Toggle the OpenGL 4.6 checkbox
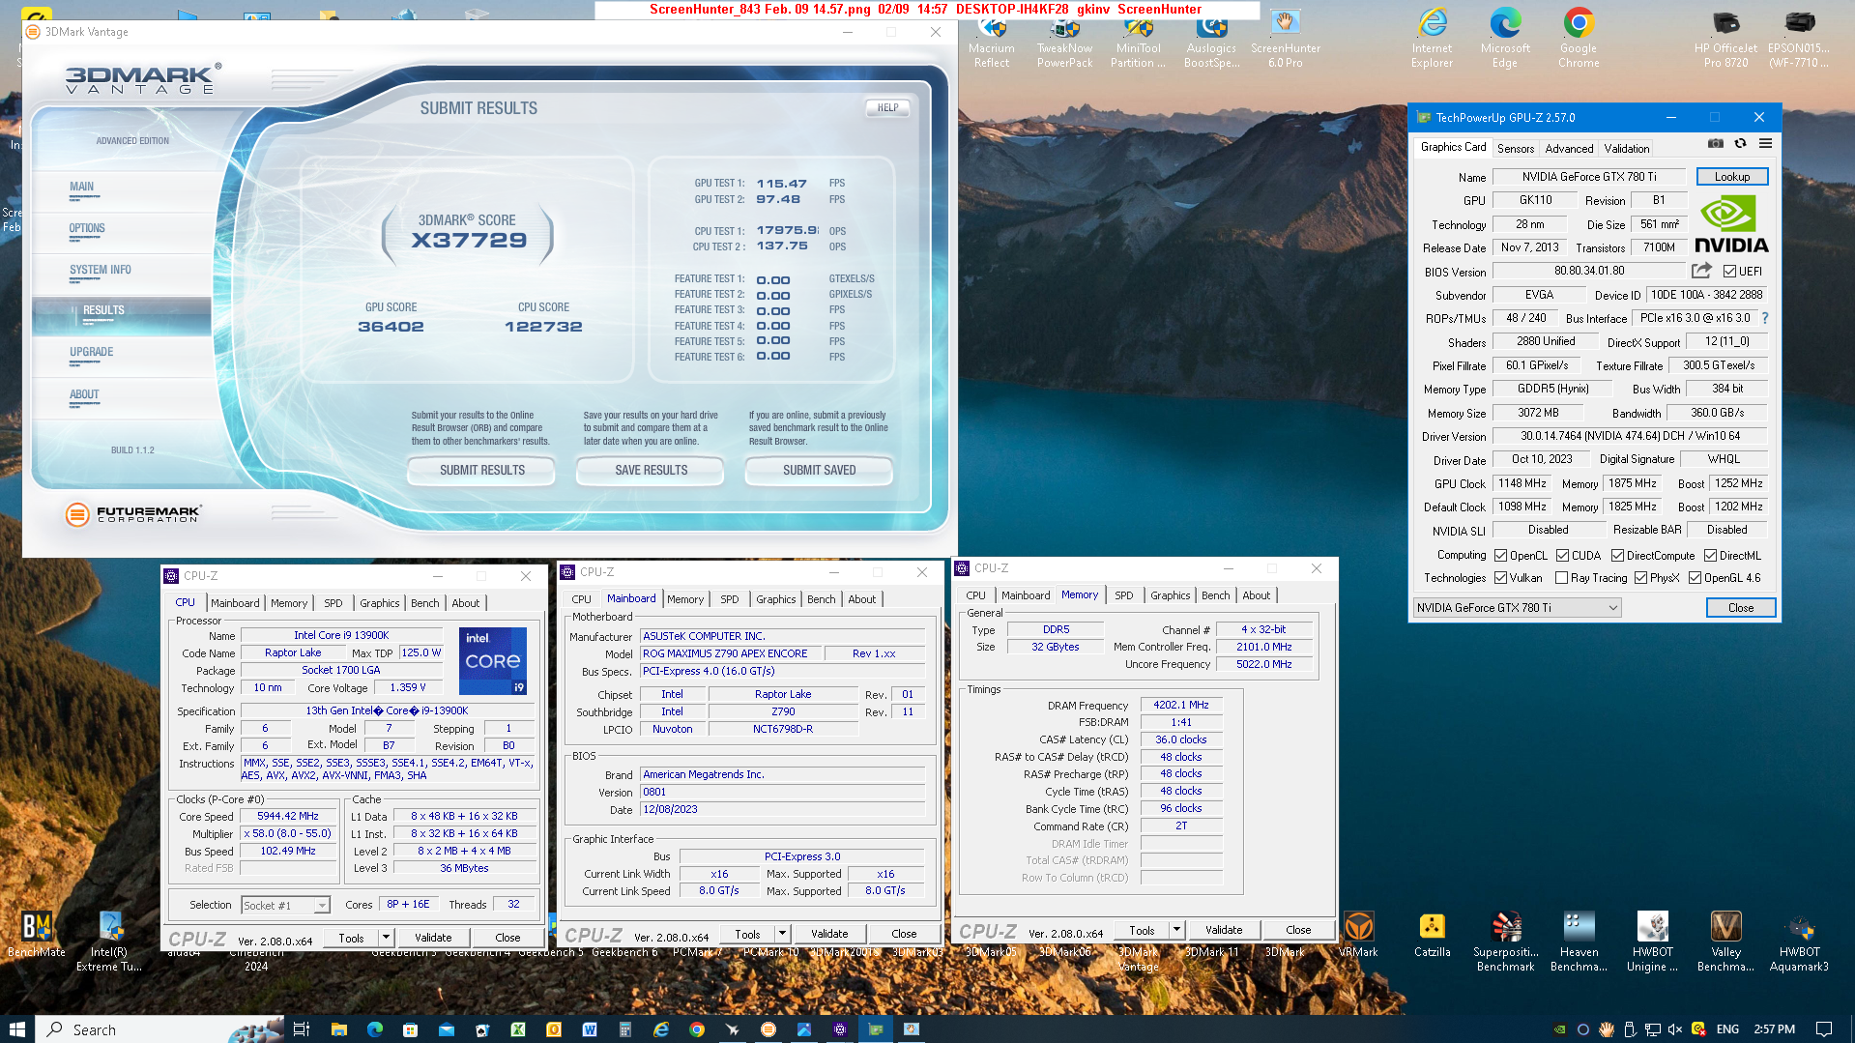 1695,578
